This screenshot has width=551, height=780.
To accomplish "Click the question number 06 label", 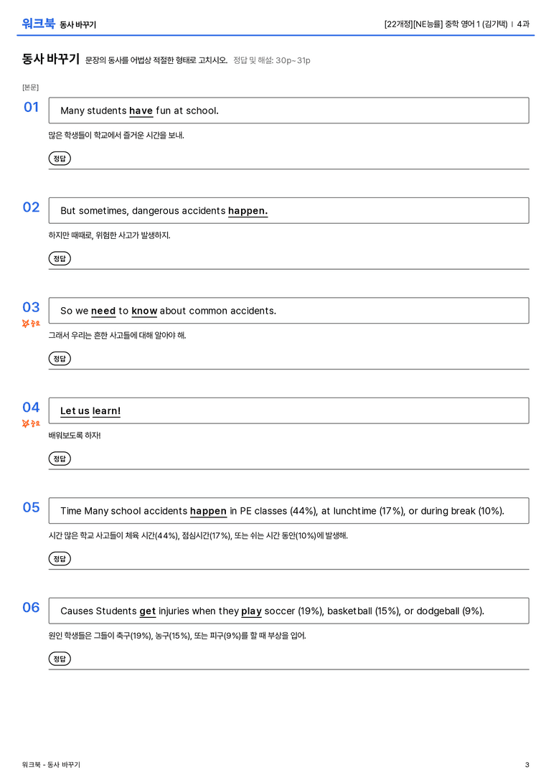I will (x=31, y=607).
